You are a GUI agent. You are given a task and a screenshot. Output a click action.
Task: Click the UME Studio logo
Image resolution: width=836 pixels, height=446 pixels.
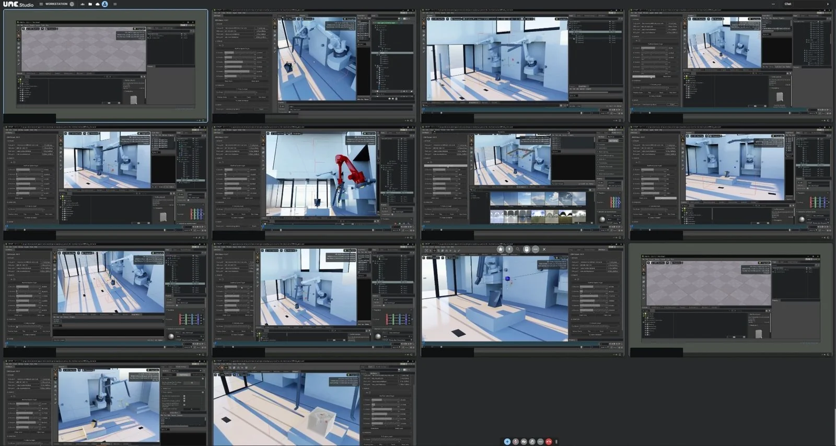(18, 4)
